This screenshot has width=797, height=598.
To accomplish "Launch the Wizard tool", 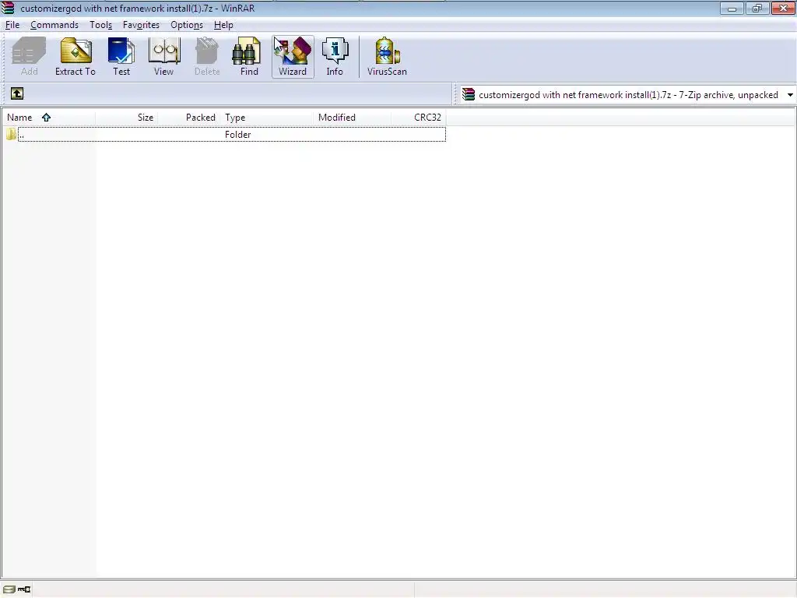I will pos(293,56).
